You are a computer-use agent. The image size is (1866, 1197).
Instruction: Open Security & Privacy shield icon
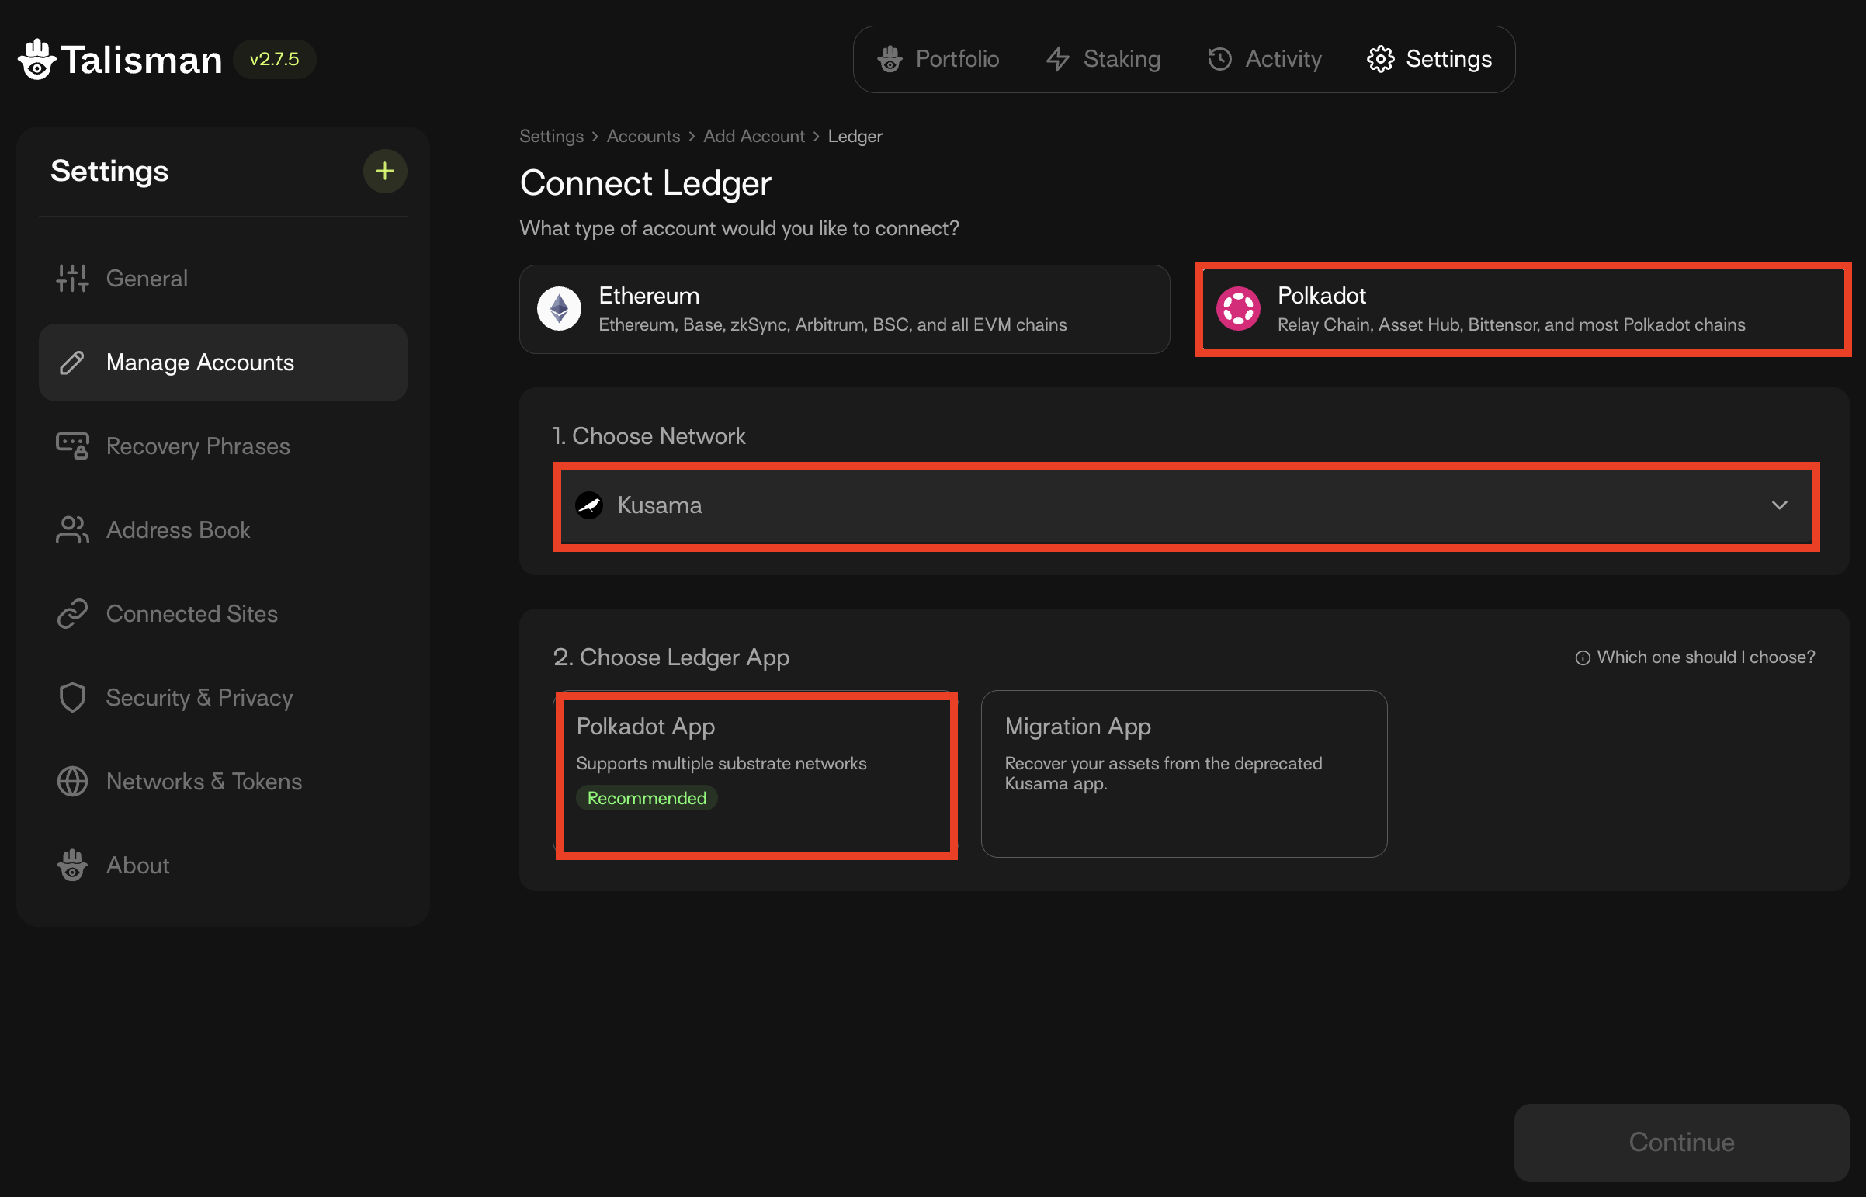[72, 698]
